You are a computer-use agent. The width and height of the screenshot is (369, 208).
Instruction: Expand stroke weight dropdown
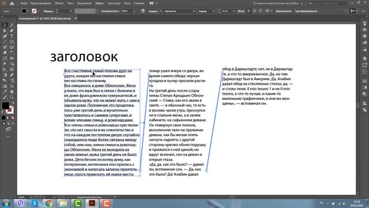tap(71, 11)
